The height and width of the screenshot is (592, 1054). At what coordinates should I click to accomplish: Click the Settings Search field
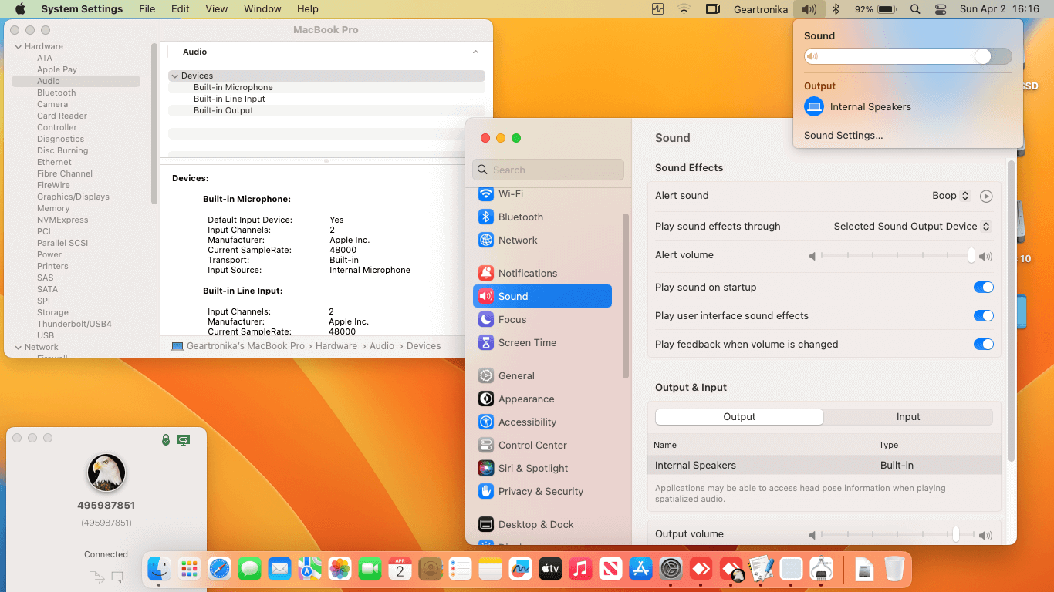tap(548, 170)
